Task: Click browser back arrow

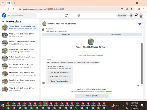Action: (3, 9)
